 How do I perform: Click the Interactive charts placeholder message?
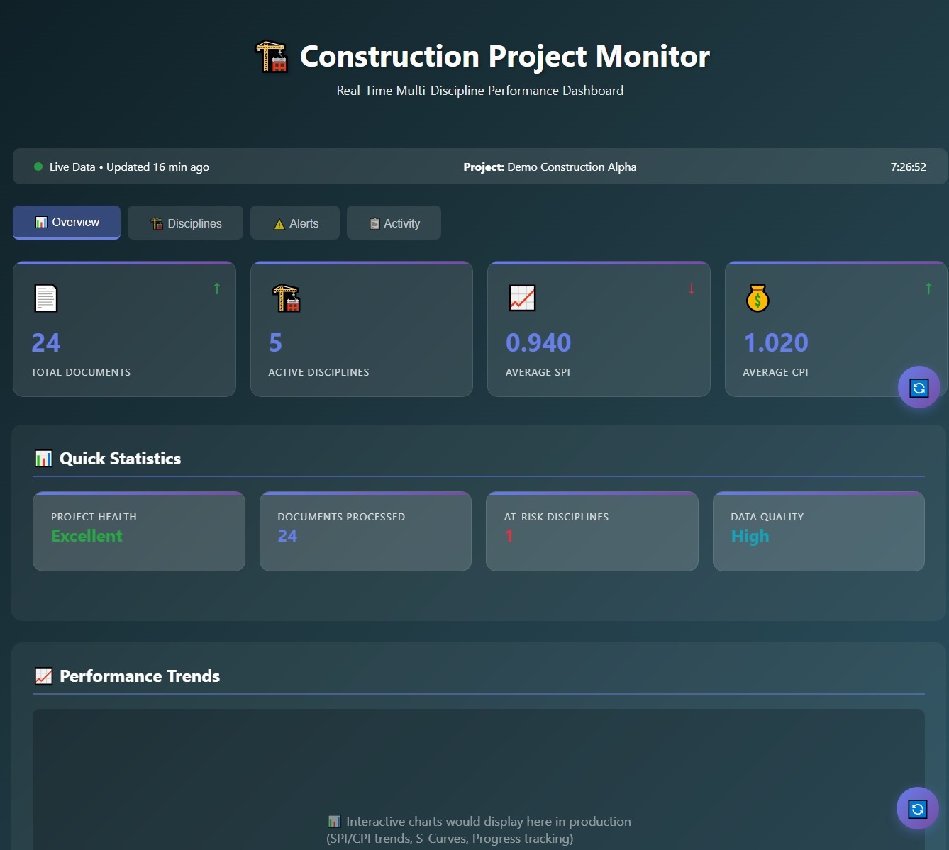(479, 830)
